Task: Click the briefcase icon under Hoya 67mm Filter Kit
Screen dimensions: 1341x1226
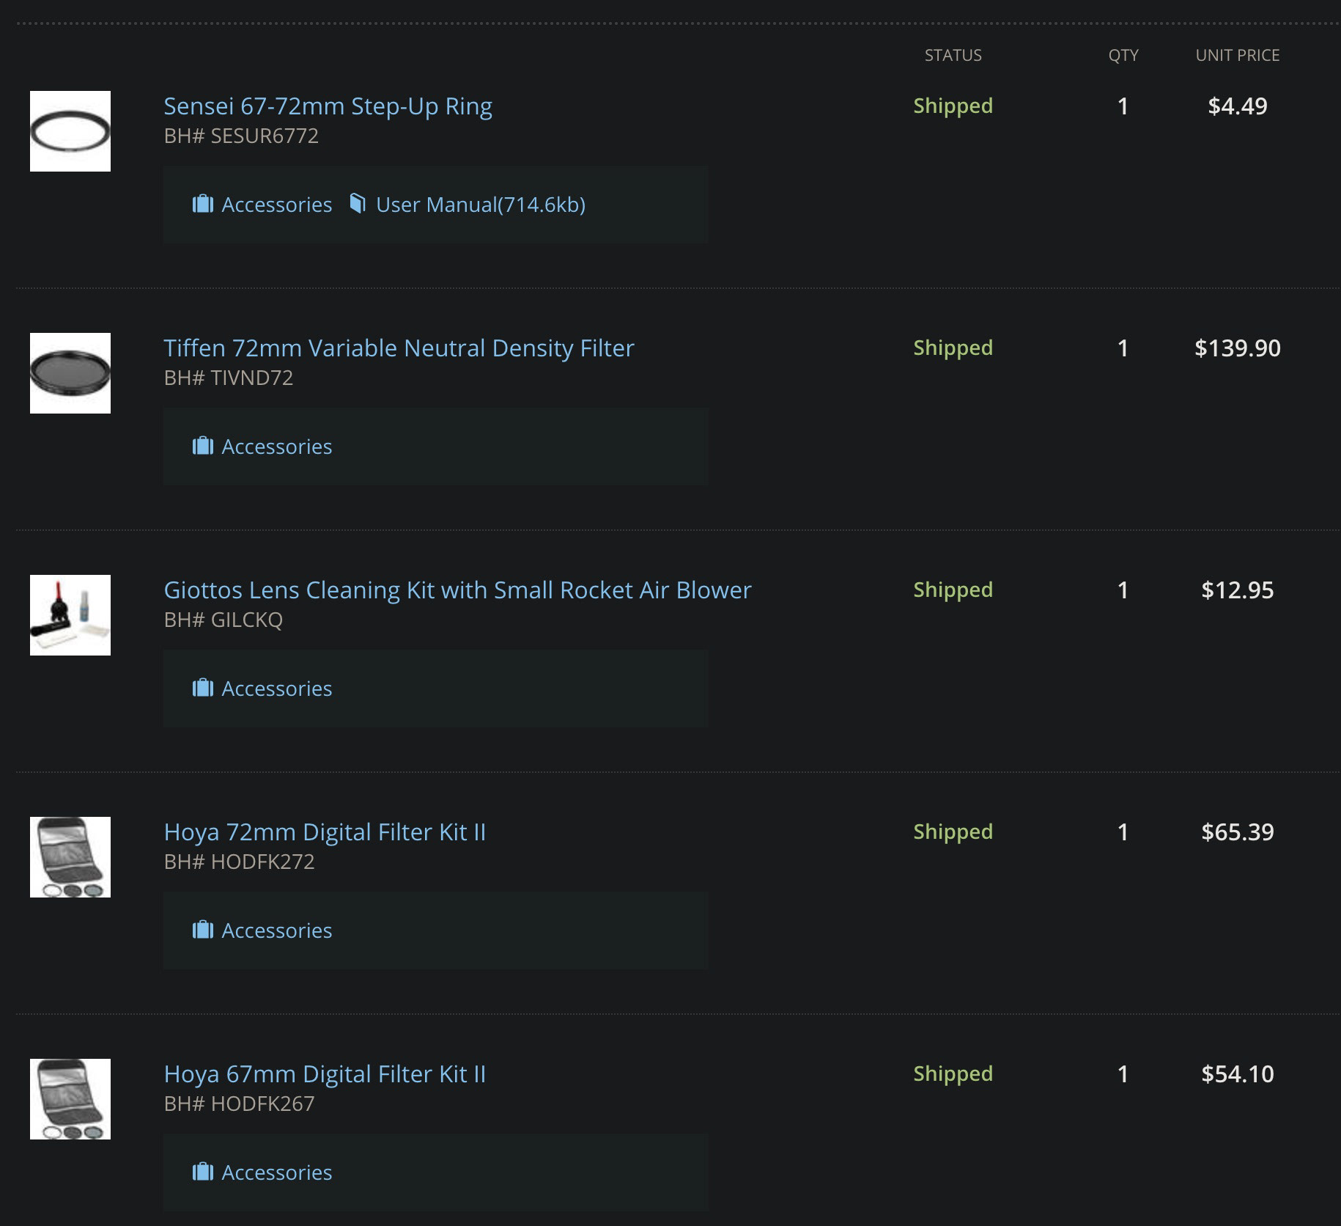Action: (202, 1172)
